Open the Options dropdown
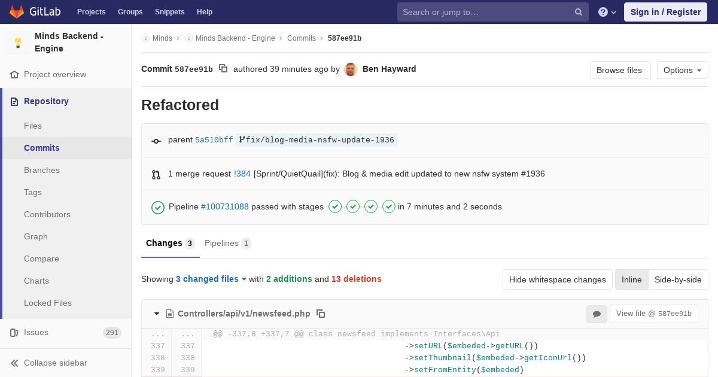The image size is (718, 377). coord(682,70)
